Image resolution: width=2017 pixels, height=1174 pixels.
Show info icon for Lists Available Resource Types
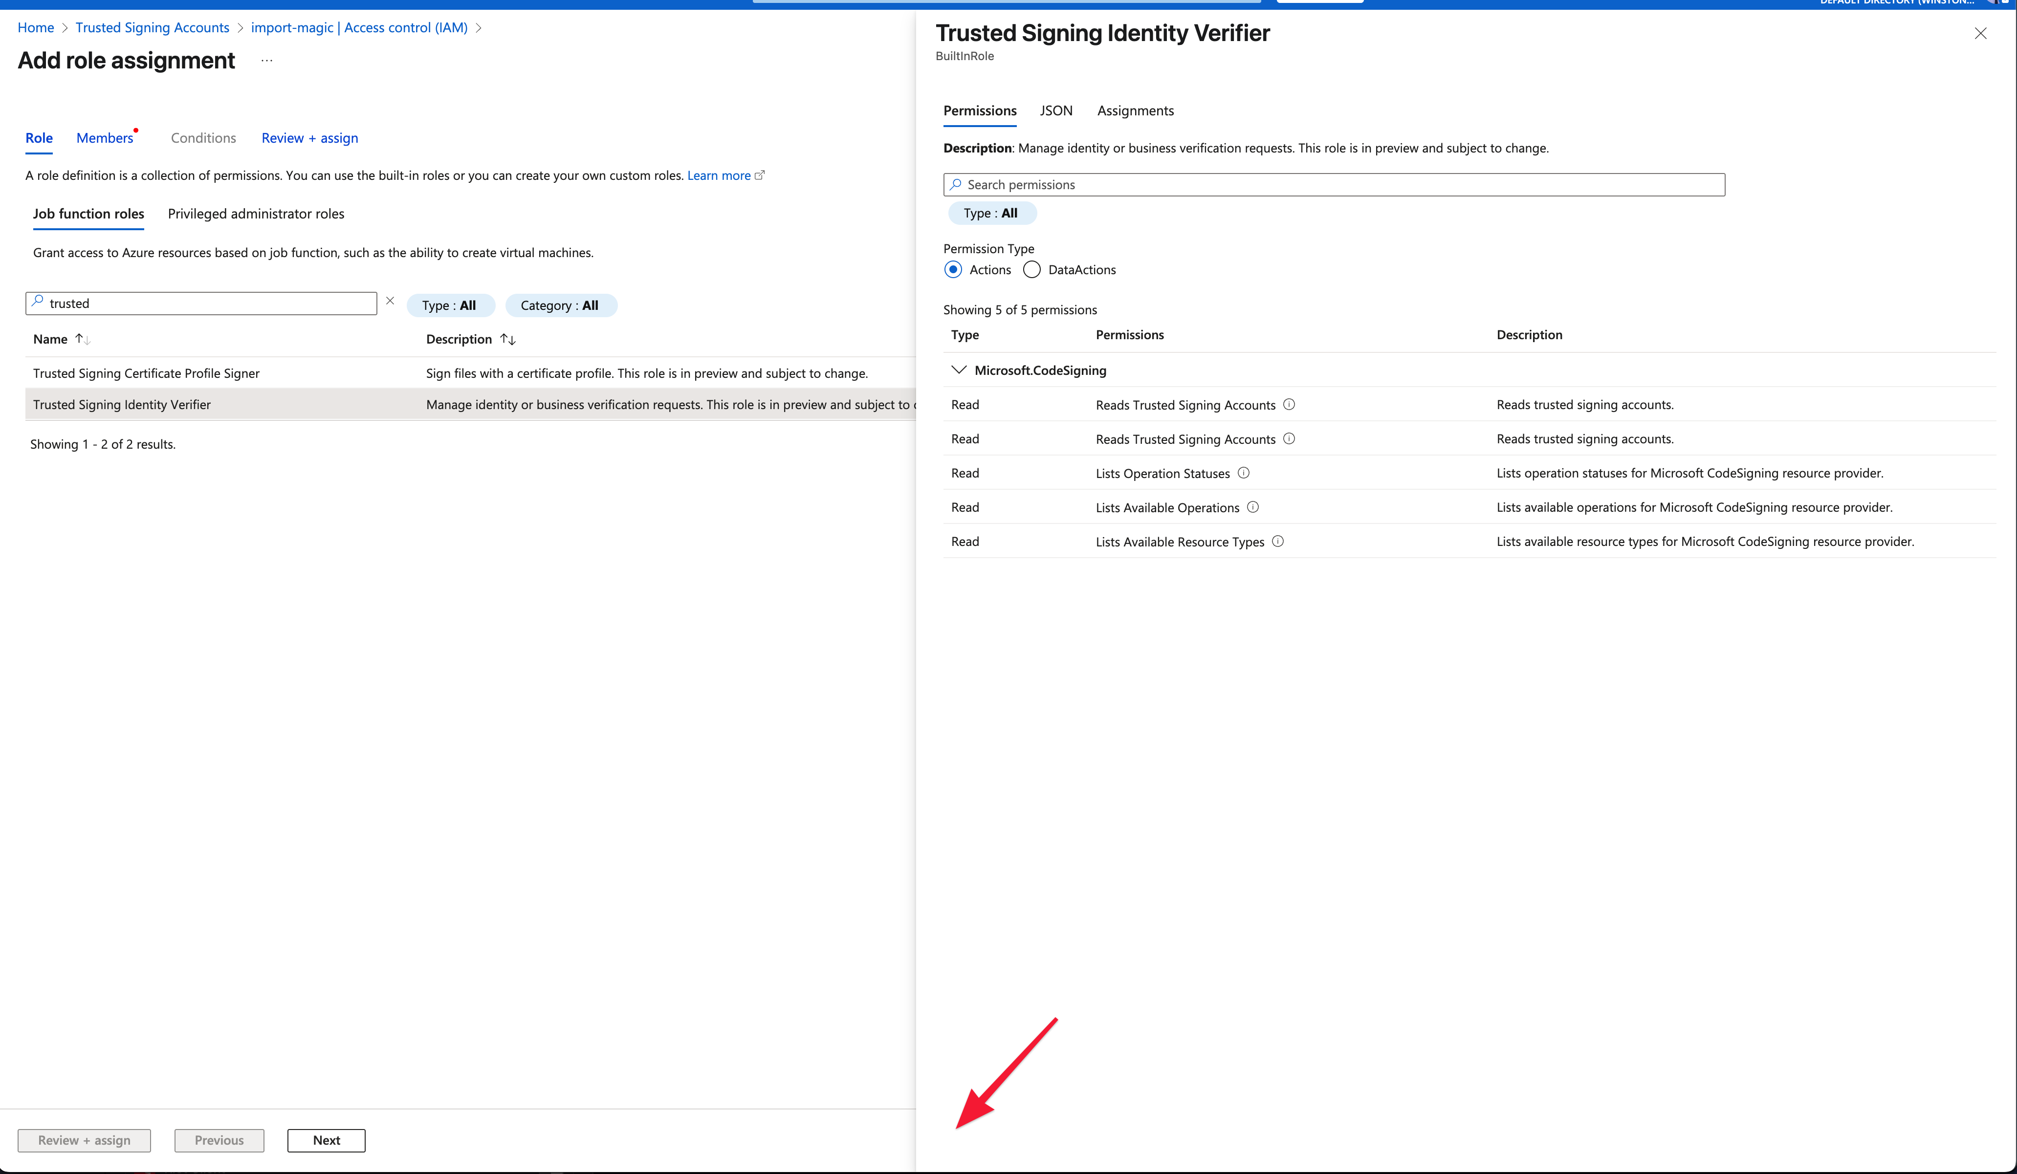coord(1277,541)
